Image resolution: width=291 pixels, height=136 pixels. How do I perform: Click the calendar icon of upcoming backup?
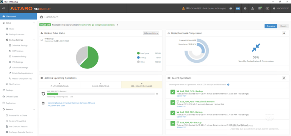tap(43, 103)
